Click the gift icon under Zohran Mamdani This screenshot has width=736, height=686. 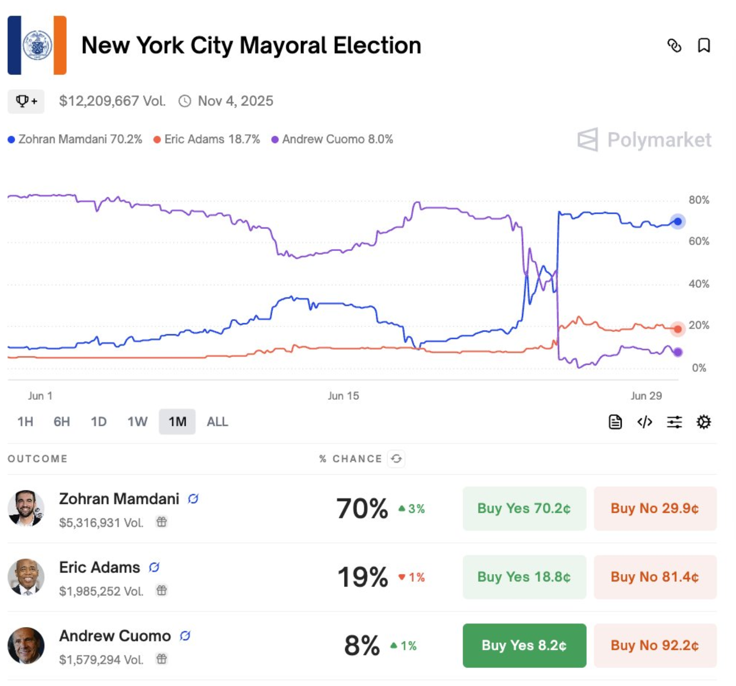click(162, 522)
